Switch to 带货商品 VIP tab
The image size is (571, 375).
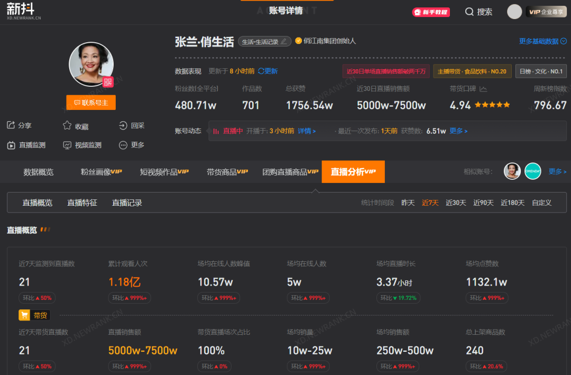point(227,172)
